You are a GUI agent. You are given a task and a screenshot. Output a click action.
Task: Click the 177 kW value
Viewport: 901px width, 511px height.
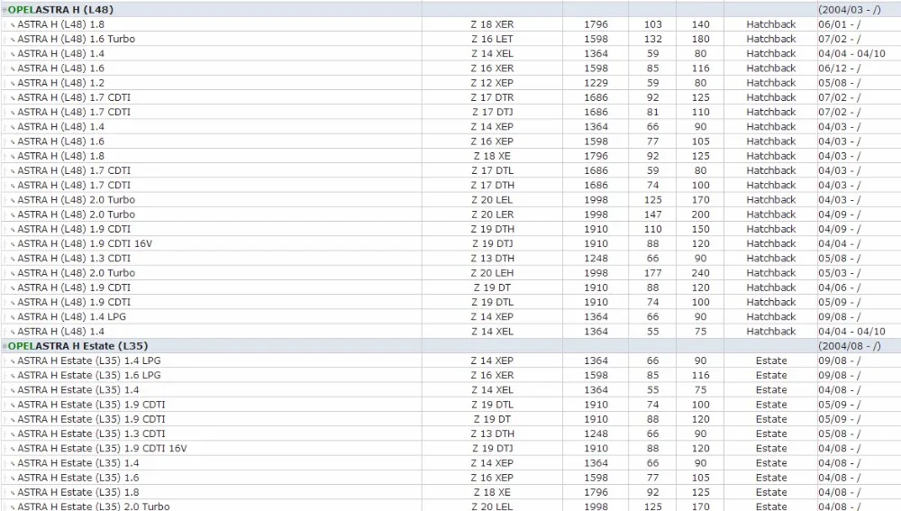tap(652, 273)
